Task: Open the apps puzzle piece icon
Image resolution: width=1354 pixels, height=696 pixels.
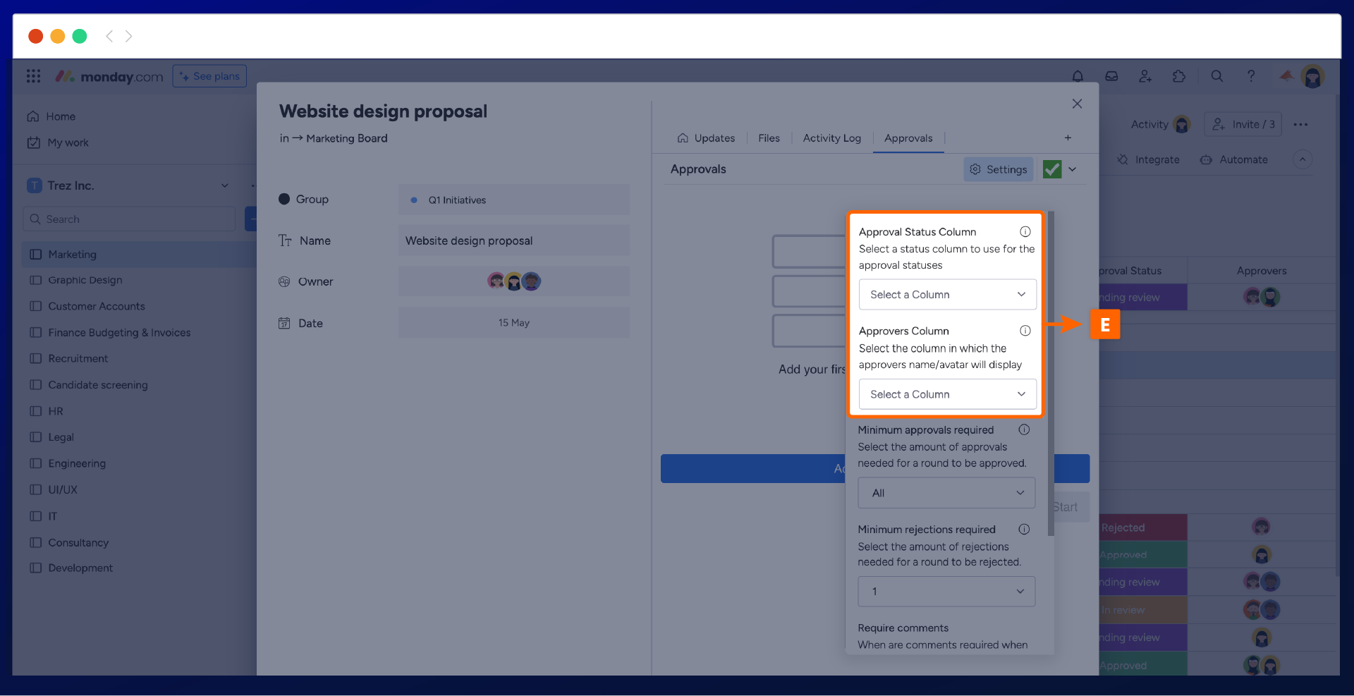Action: coord(1179,76)
